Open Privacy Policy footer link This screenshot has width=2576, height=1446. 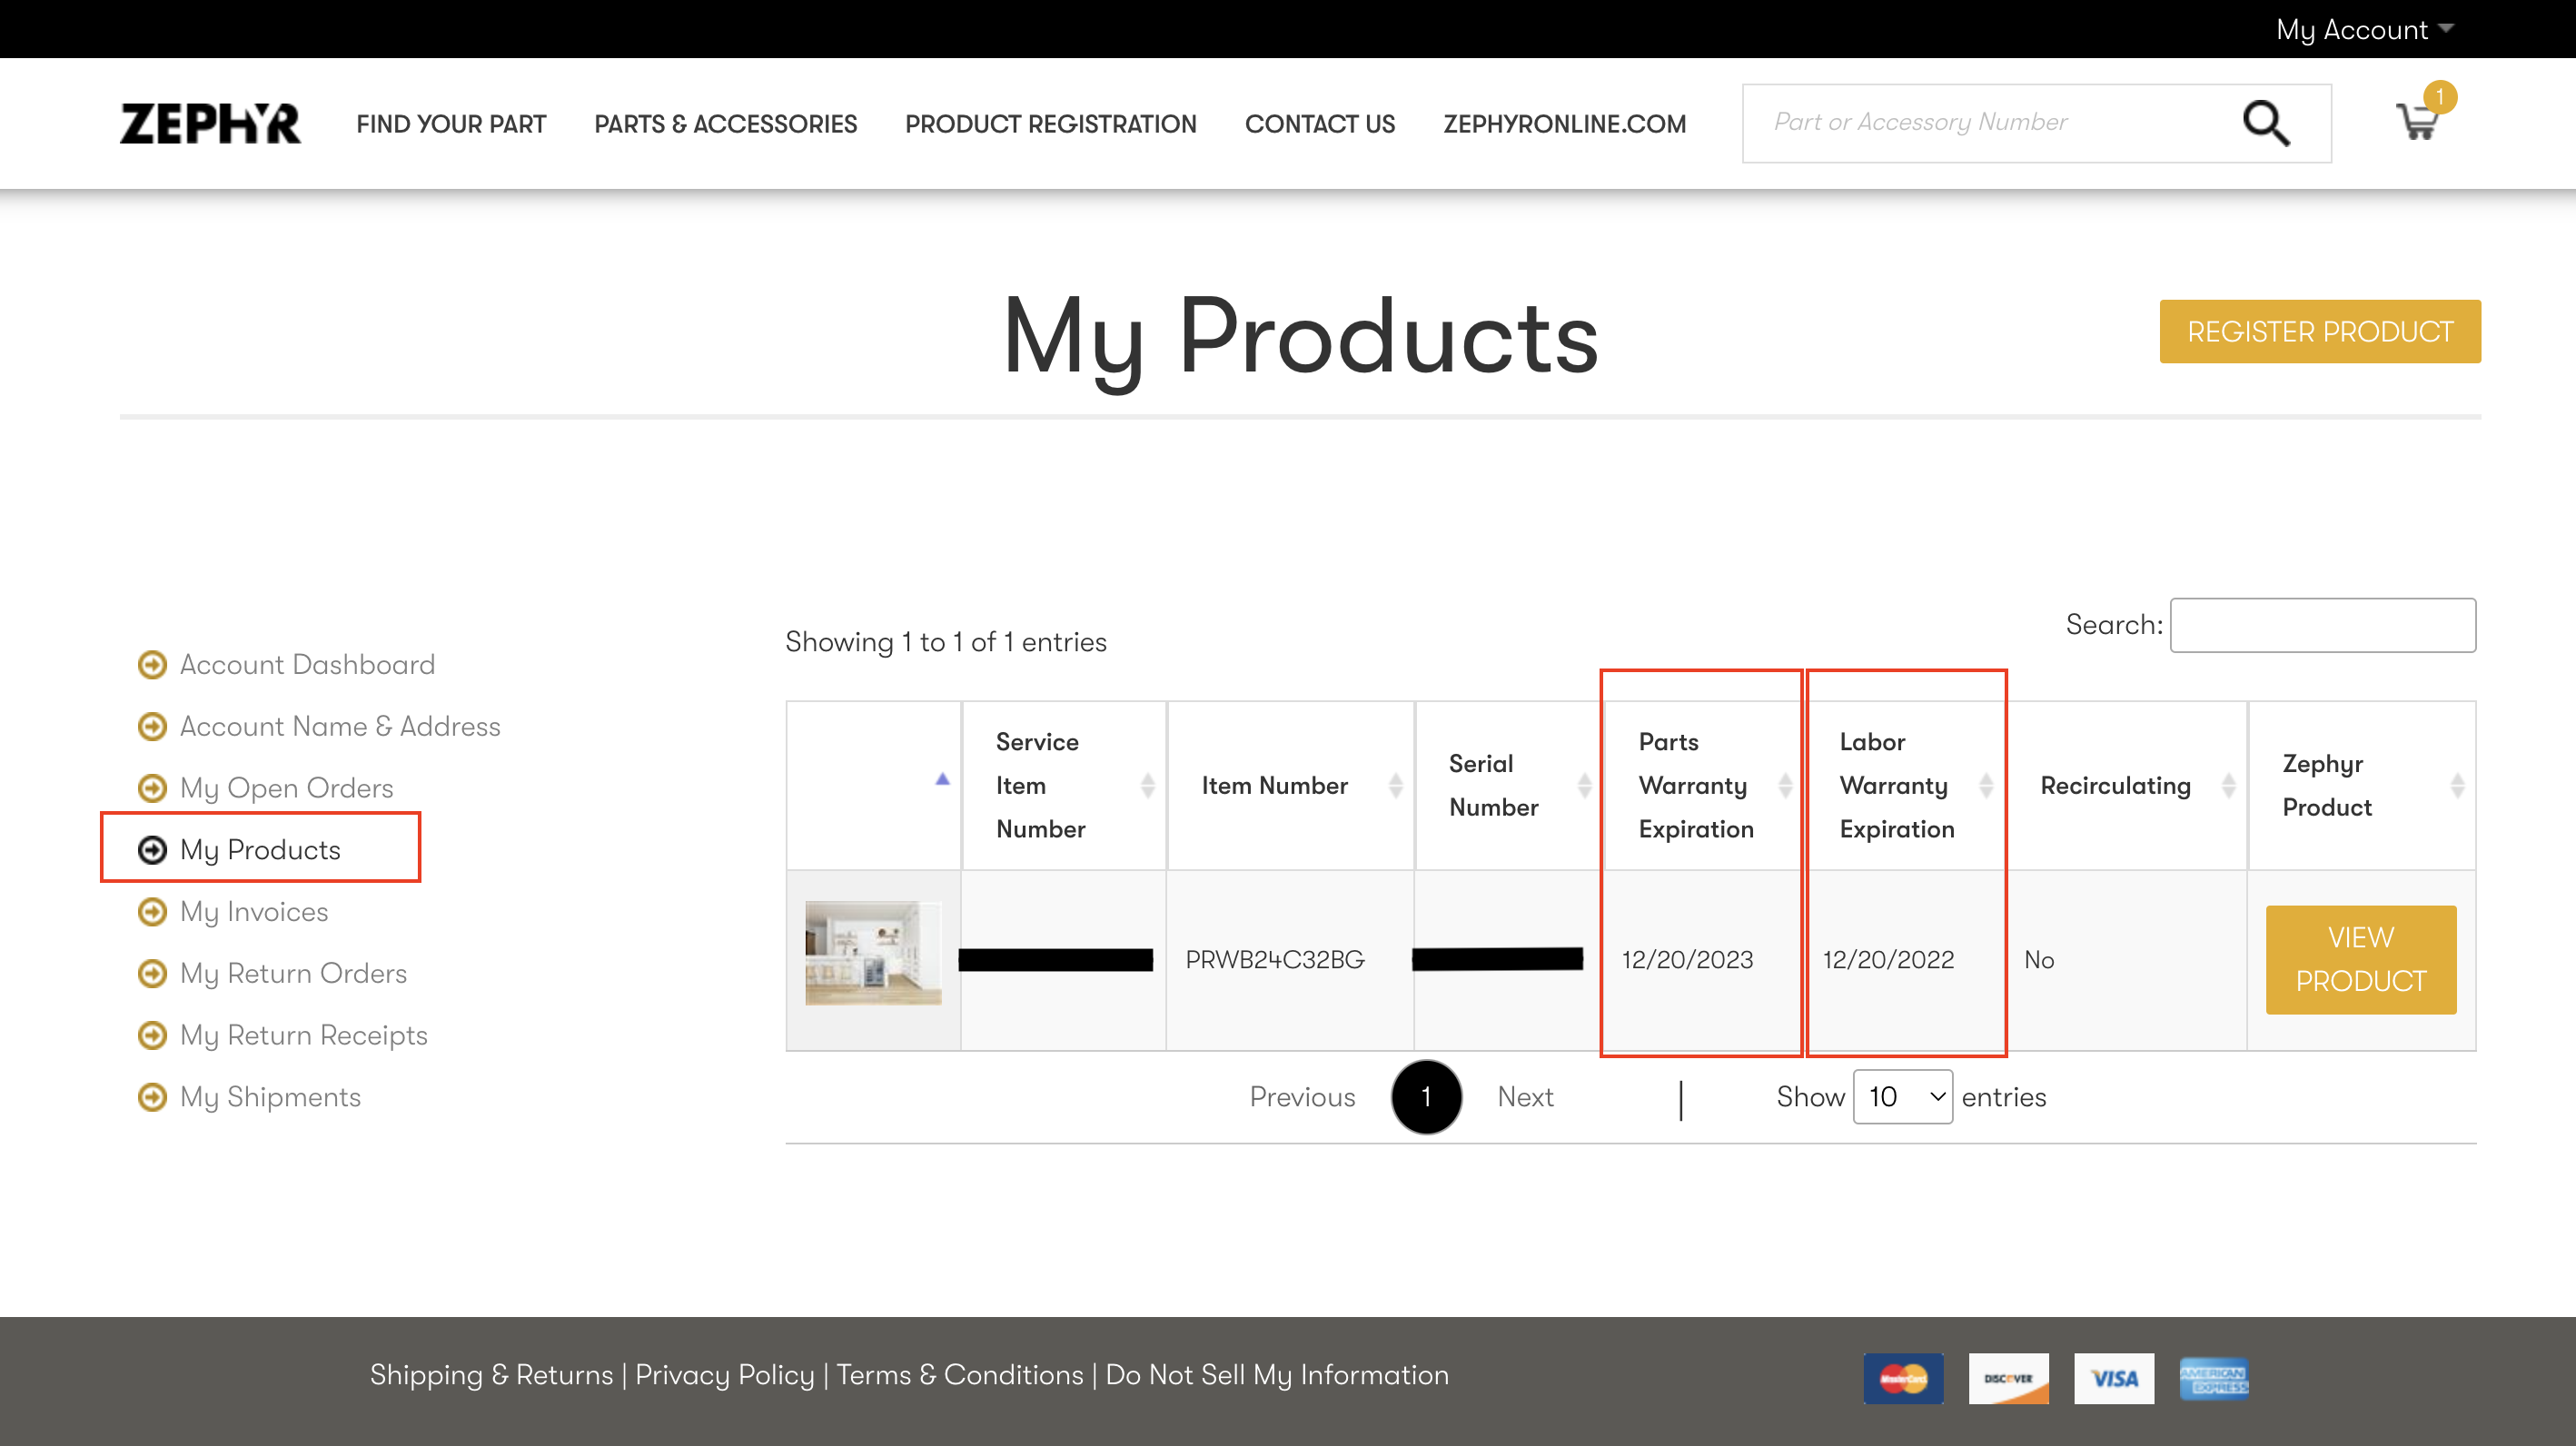pyautogui.click(x=725, y=1375)
